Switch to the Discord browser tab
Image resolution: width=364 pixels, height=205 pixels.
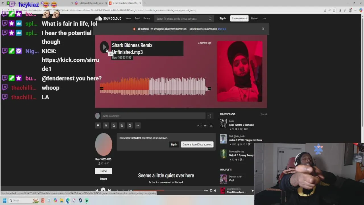(91, 3)
